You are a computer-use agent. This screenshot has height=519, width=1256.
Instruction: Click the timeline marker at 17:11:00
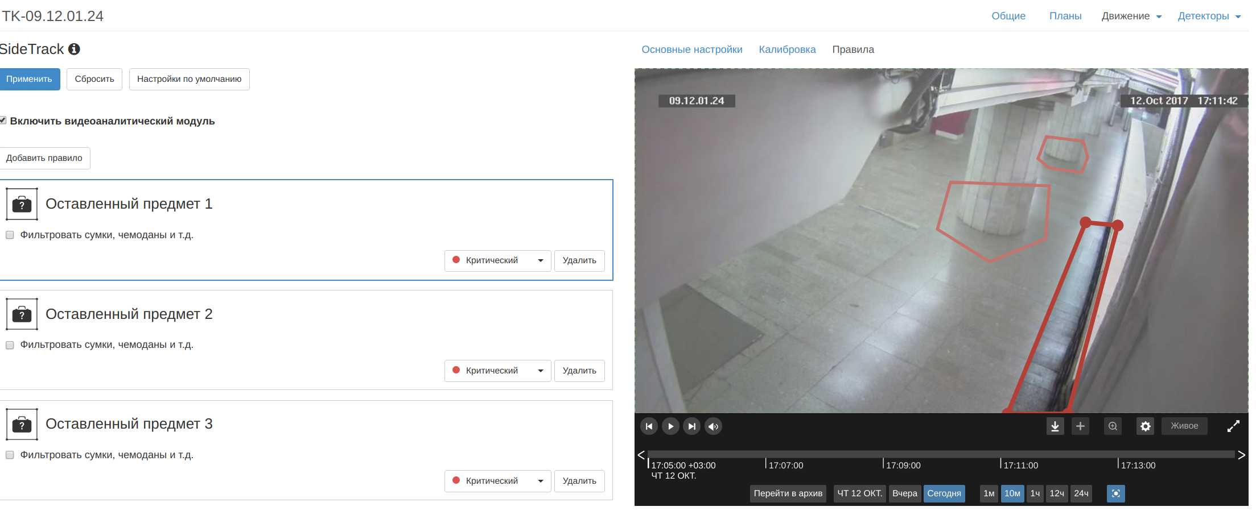[x=1001, y=463]
